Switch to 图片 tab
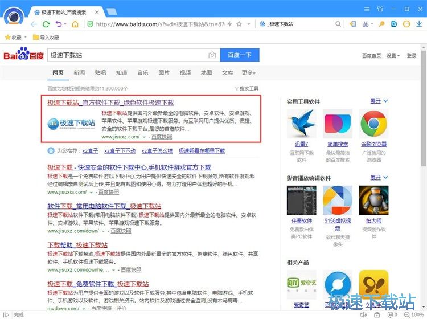The width and height of the screenshot is (427, 319). pyautogui.click(x=164, y=72)
